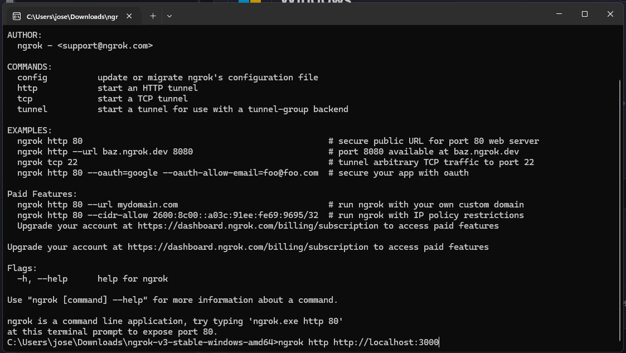The width and height of the screenshot is (626, 353).
Task: Click the 'EXAMPLES:' heading
Action: (30, 130)
